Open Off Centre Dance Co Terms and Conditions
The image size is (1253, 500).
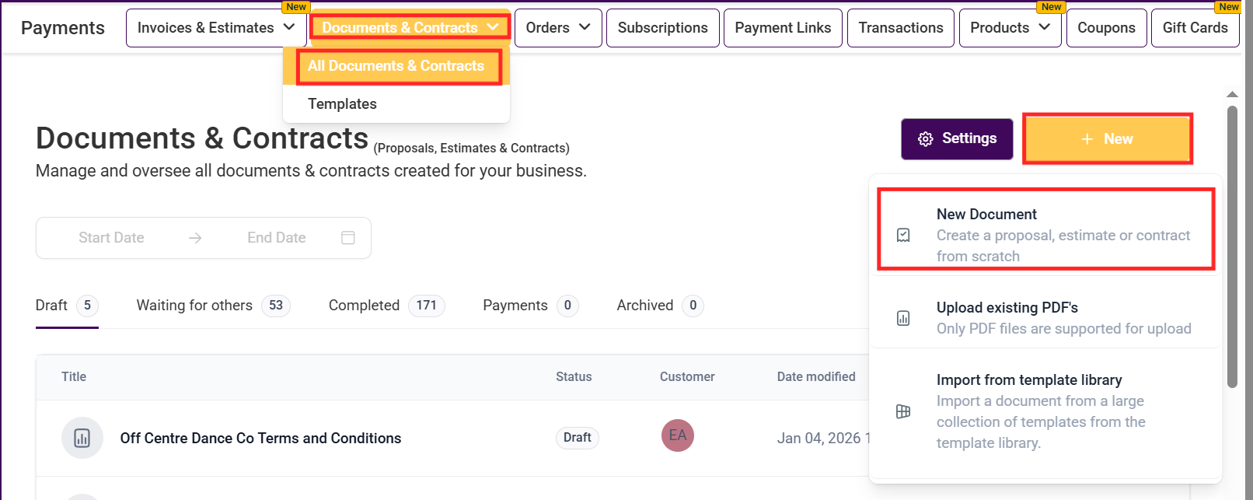[260, 439]
